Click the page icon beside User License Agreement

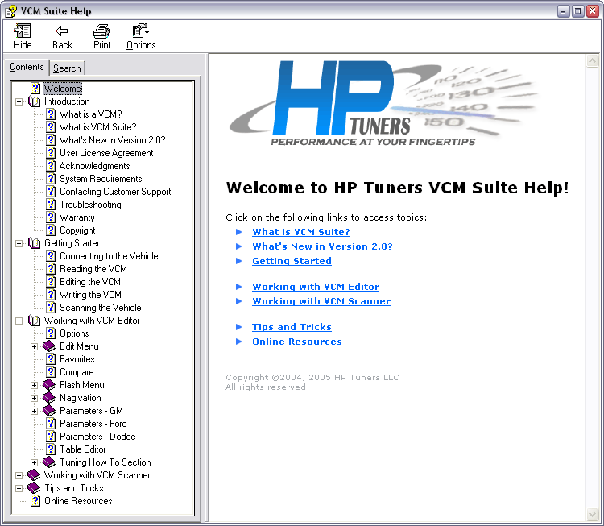point(51,153)
